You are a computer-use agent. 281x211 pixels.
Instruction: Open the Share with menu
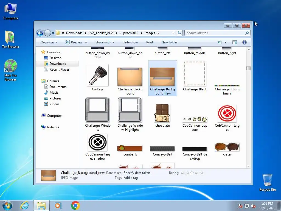coord(105,42)
